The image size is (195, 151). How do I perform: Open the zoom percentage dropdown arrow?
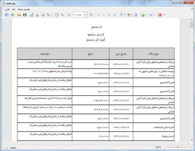click(x=86, y=15)
